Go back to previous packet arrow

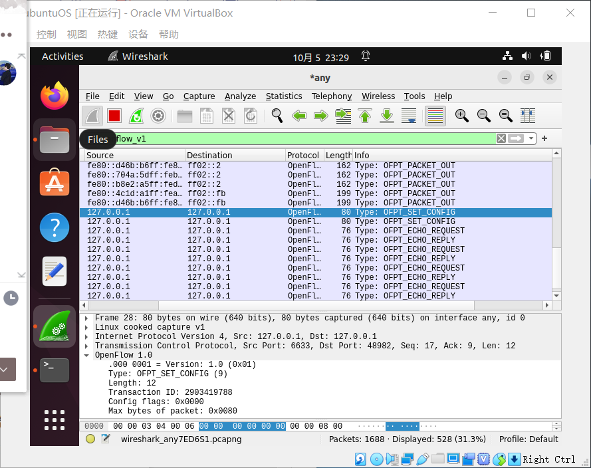point(299,116)
